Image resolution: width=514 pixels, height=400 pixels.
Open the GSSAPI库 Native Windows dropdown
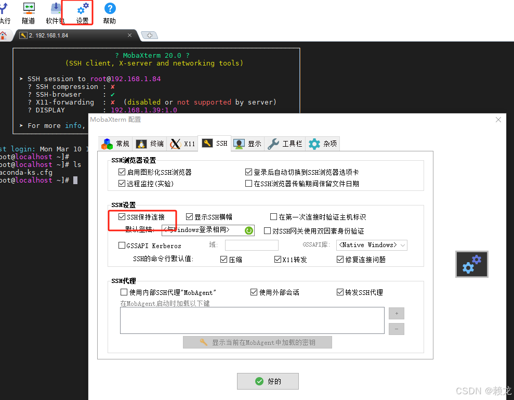point(372,245)
